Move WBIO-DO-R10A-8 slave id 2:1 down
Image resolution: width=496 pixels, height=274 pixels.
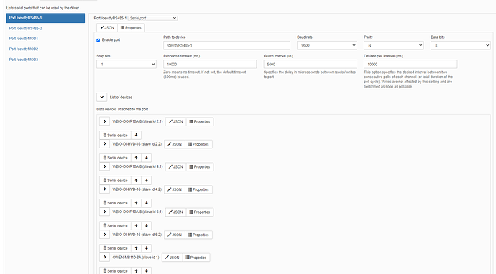coord(136,135)
